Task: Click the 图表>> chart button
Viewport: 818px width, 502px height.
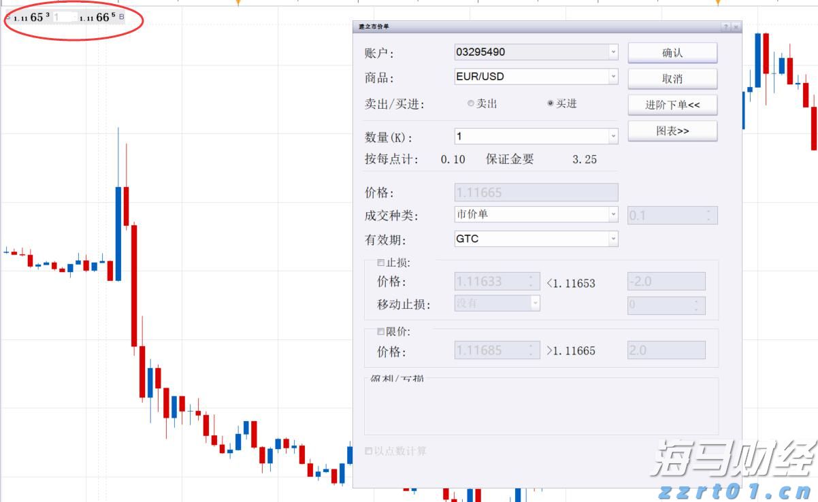Action: [672, 131]
